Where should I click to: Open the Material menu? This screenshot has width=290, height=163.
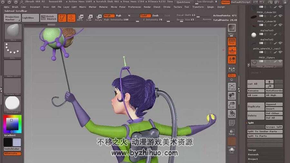pyautogui.click(x=103, y=7)
